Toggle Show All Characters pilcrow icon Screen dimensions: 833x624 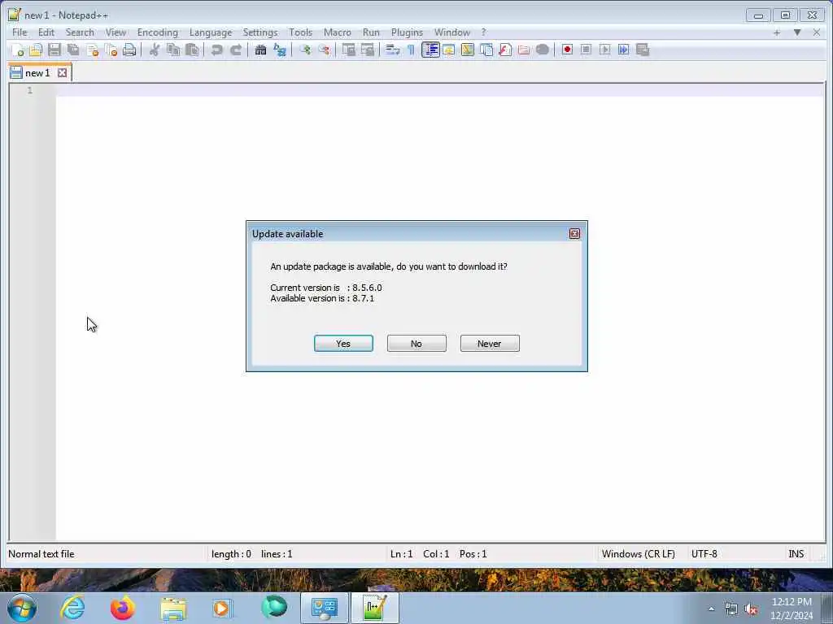[411, 50]
